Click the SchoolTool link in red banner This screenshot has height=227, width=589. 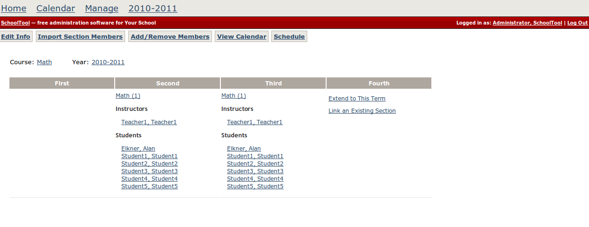pyautogui.click(x=15, y=23)
